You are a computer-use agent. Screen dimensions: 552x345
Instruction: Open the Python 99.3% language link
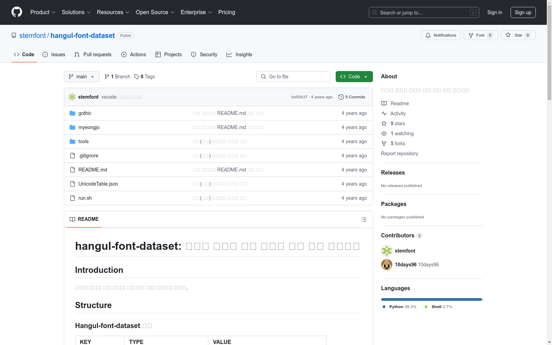(x=399, y=307)
